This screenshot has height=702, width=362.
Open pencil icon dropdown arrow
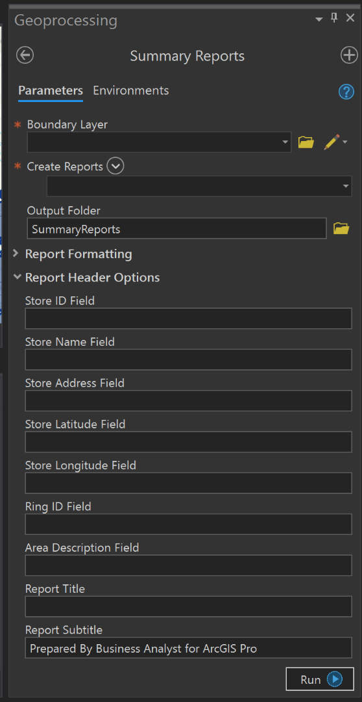coord(345,142)
